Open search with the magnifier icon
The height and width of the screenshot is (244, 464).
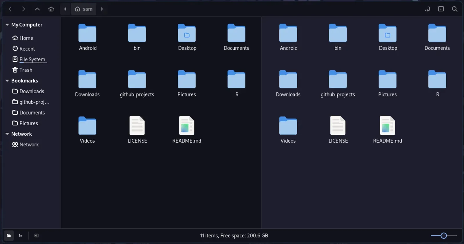(x=455, y=9)
